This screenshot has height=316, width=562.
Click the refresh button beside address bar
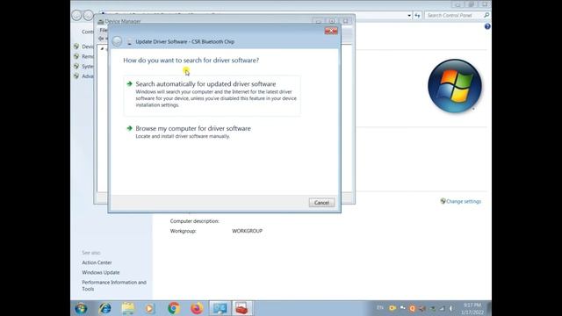[417, 16]
